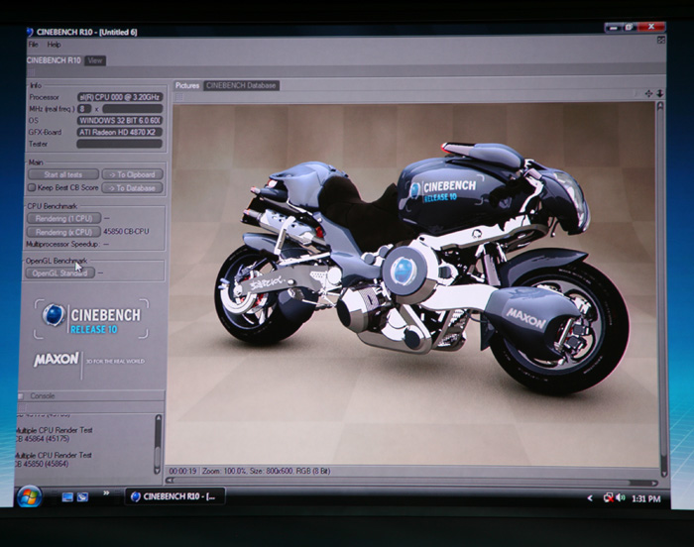Screen dimensions: 694x547
Task: Click the To Database button
Action: pyautogui.click(x=132, y=188)
